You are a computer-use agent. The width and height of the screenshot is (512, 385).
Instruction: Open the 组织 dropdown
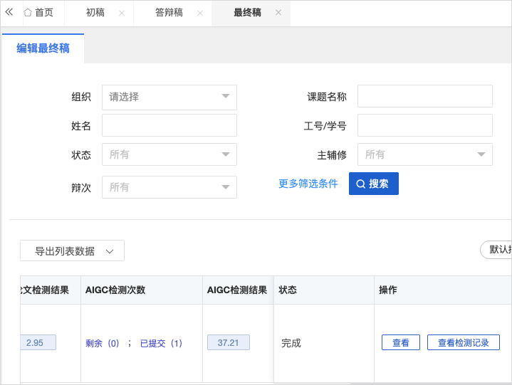click(x=169, y=97)
